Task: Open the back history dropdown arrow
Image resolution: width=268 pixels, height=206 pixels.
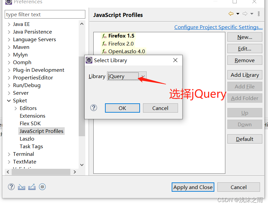Action: click(x=238, y=14)
